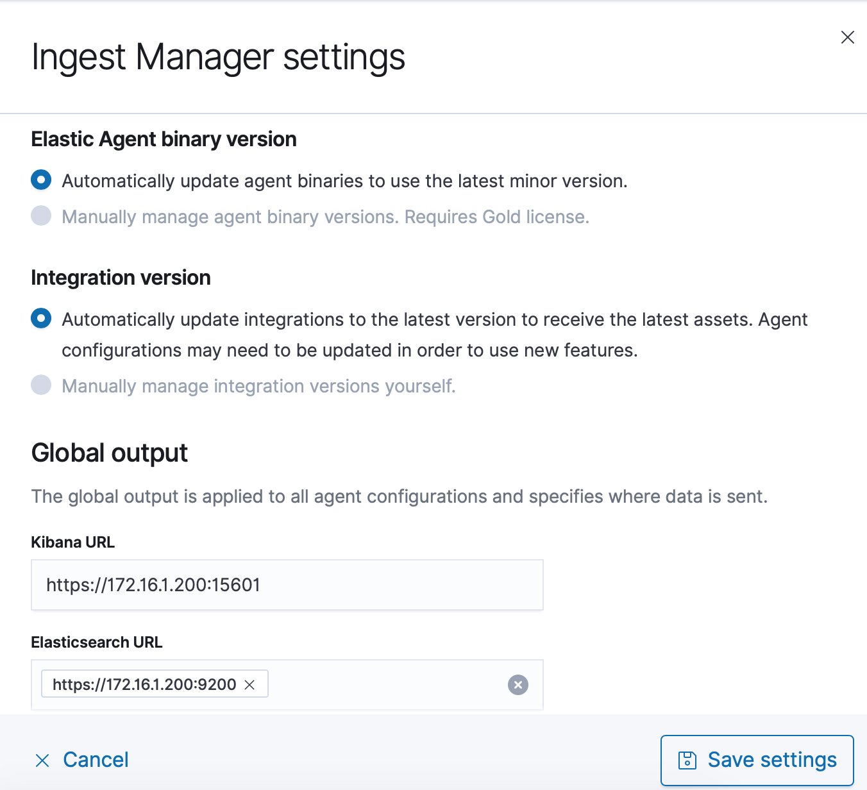Select the Kibana URL text https://172.16.1.200:15601
This screenshot has height=790, width=867.
pos(153,584)
